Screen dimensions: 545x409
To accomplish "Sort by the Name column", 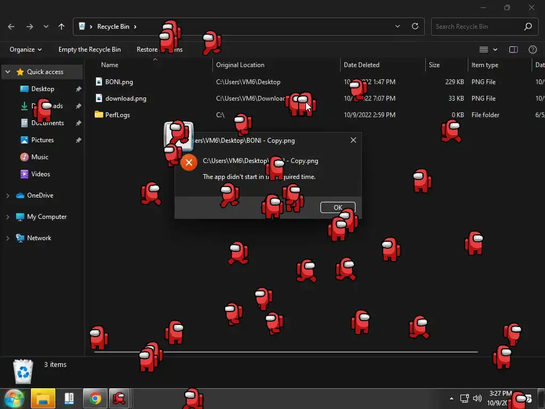I will [110, 64].
